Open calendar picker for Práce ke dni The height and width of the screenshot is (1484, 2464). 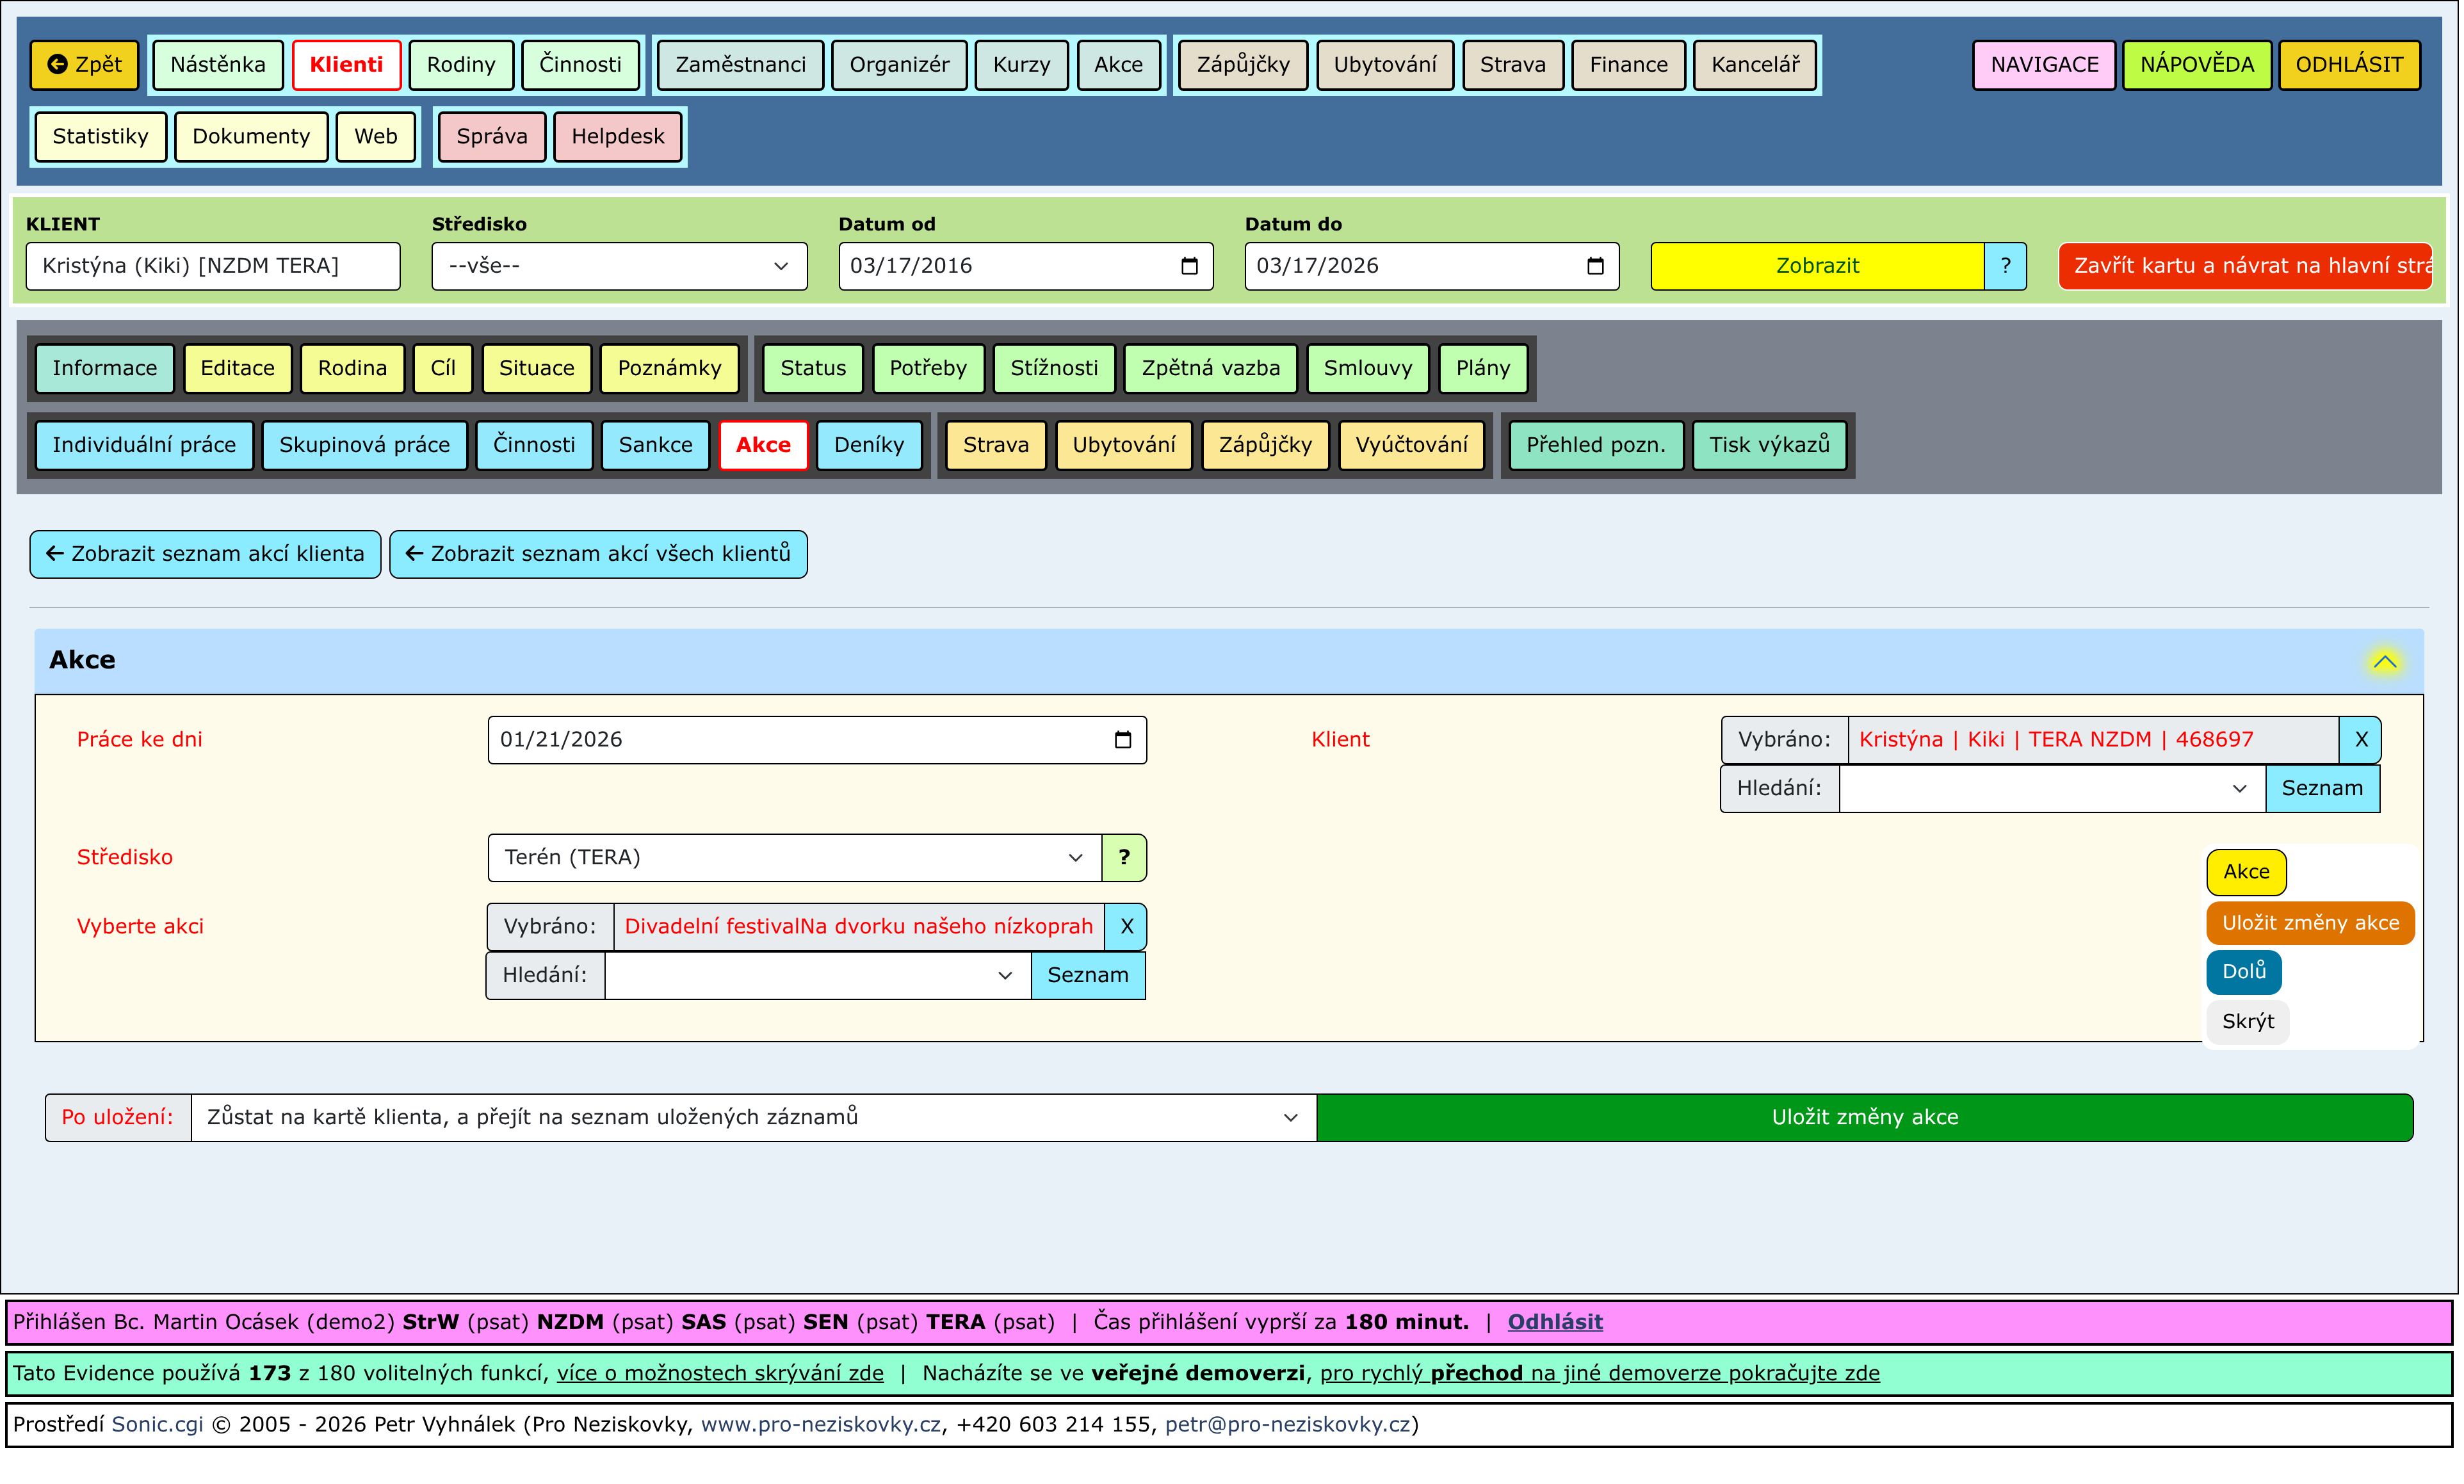coord(1124,740)
